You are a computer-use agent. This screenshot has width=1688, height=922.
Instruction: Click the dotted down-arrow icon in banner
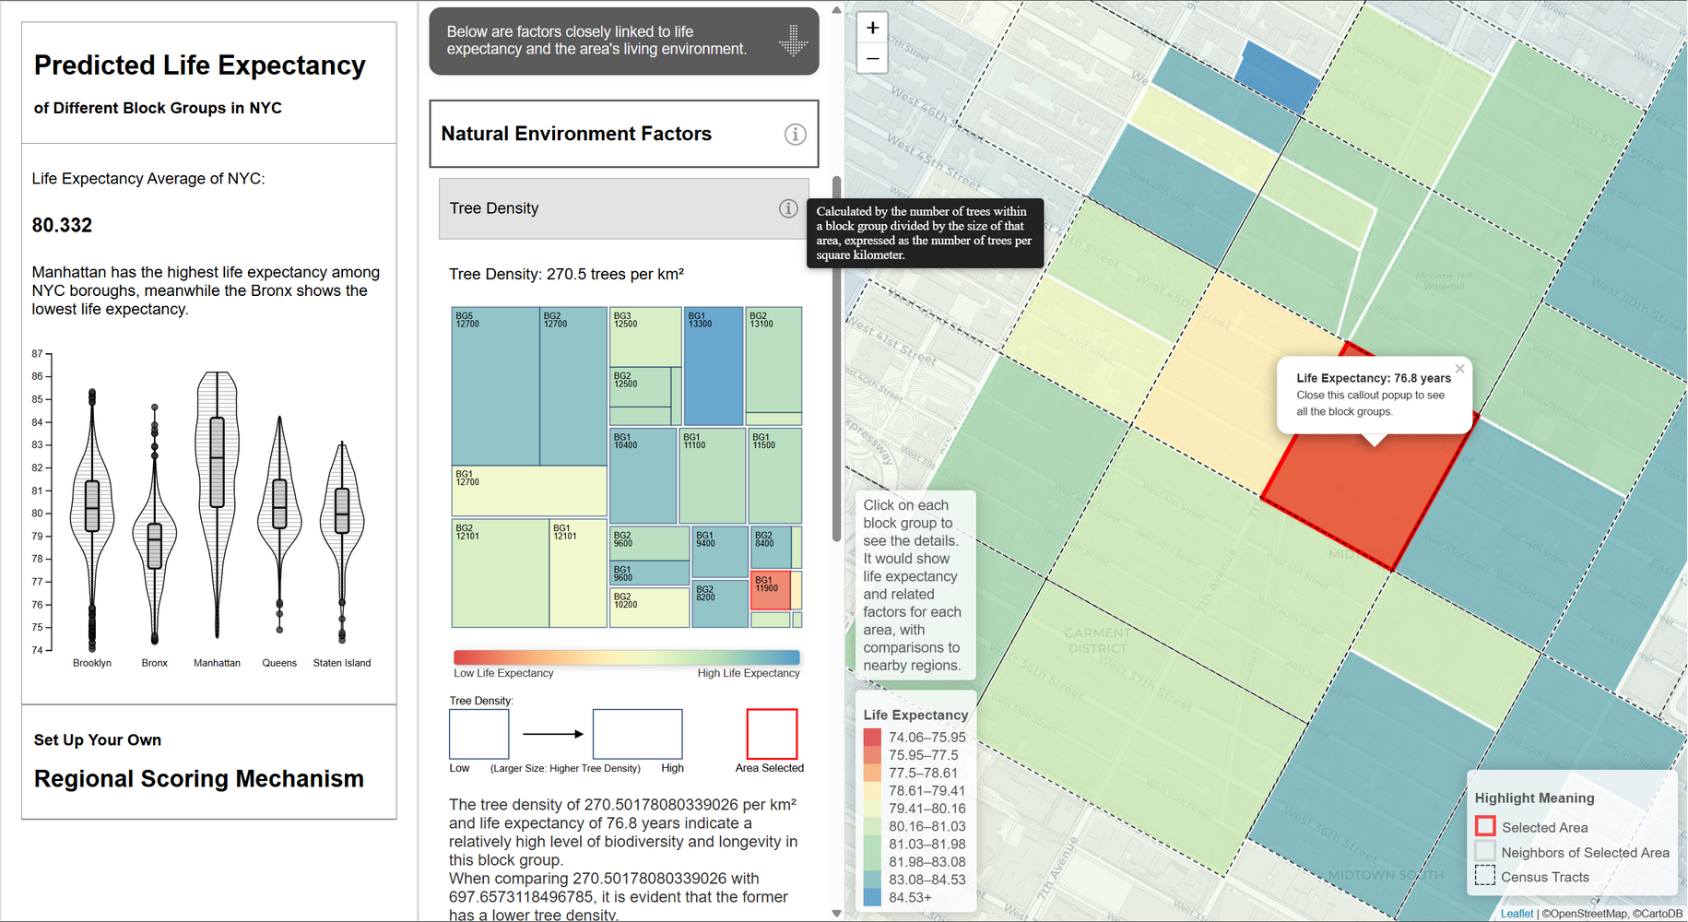[x=793, y=41]
